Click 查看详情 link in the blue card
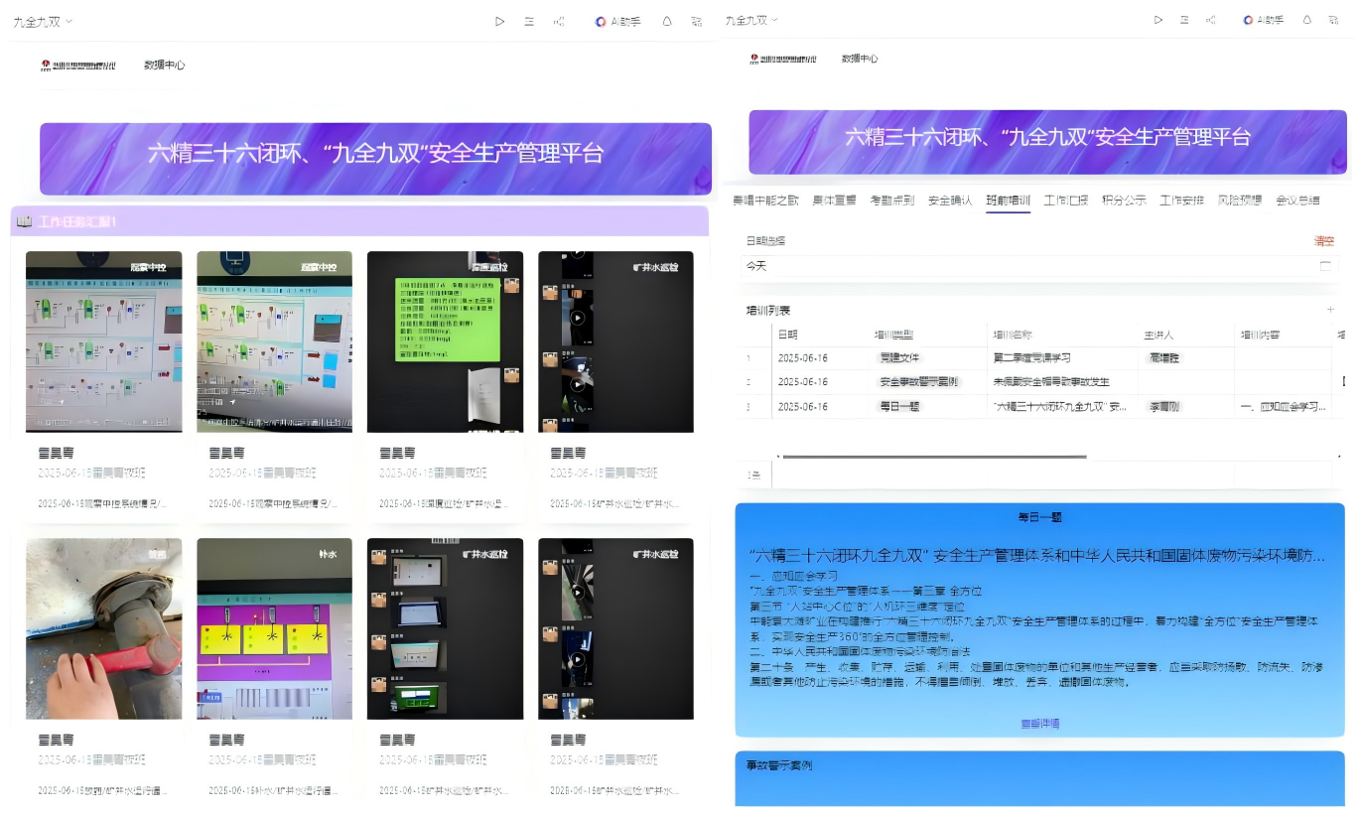This screenshot has width=1361, height=815. (x=1039, y=724)
